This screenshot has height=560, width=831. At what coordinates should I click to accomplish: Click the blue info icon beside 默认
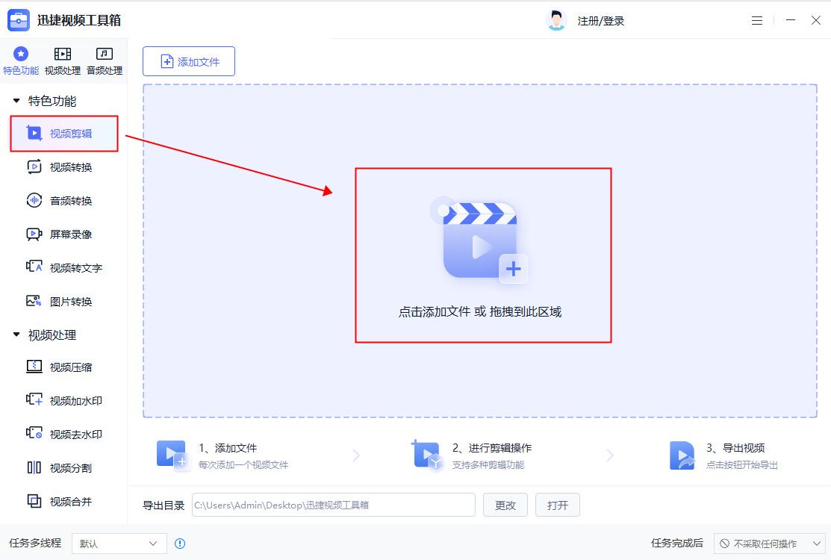180,544
